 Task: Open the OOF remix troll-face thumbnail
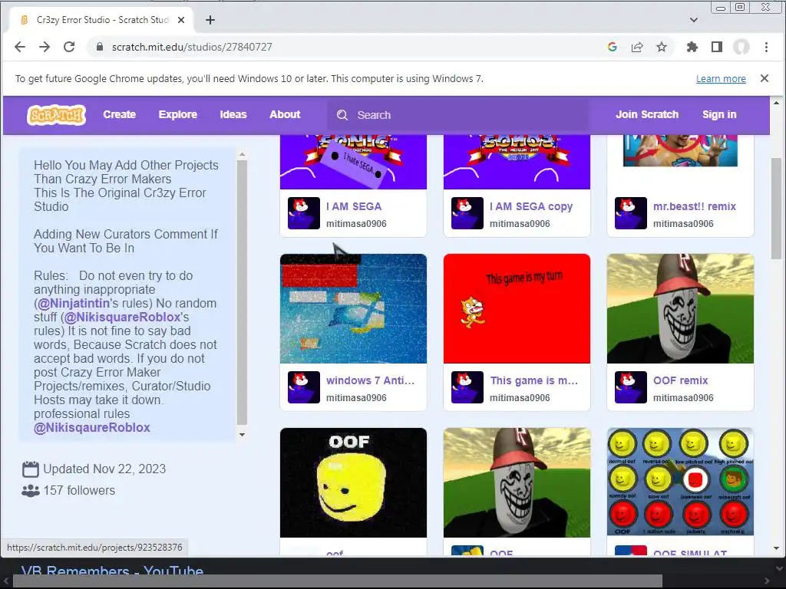click(x=680, y=308)
